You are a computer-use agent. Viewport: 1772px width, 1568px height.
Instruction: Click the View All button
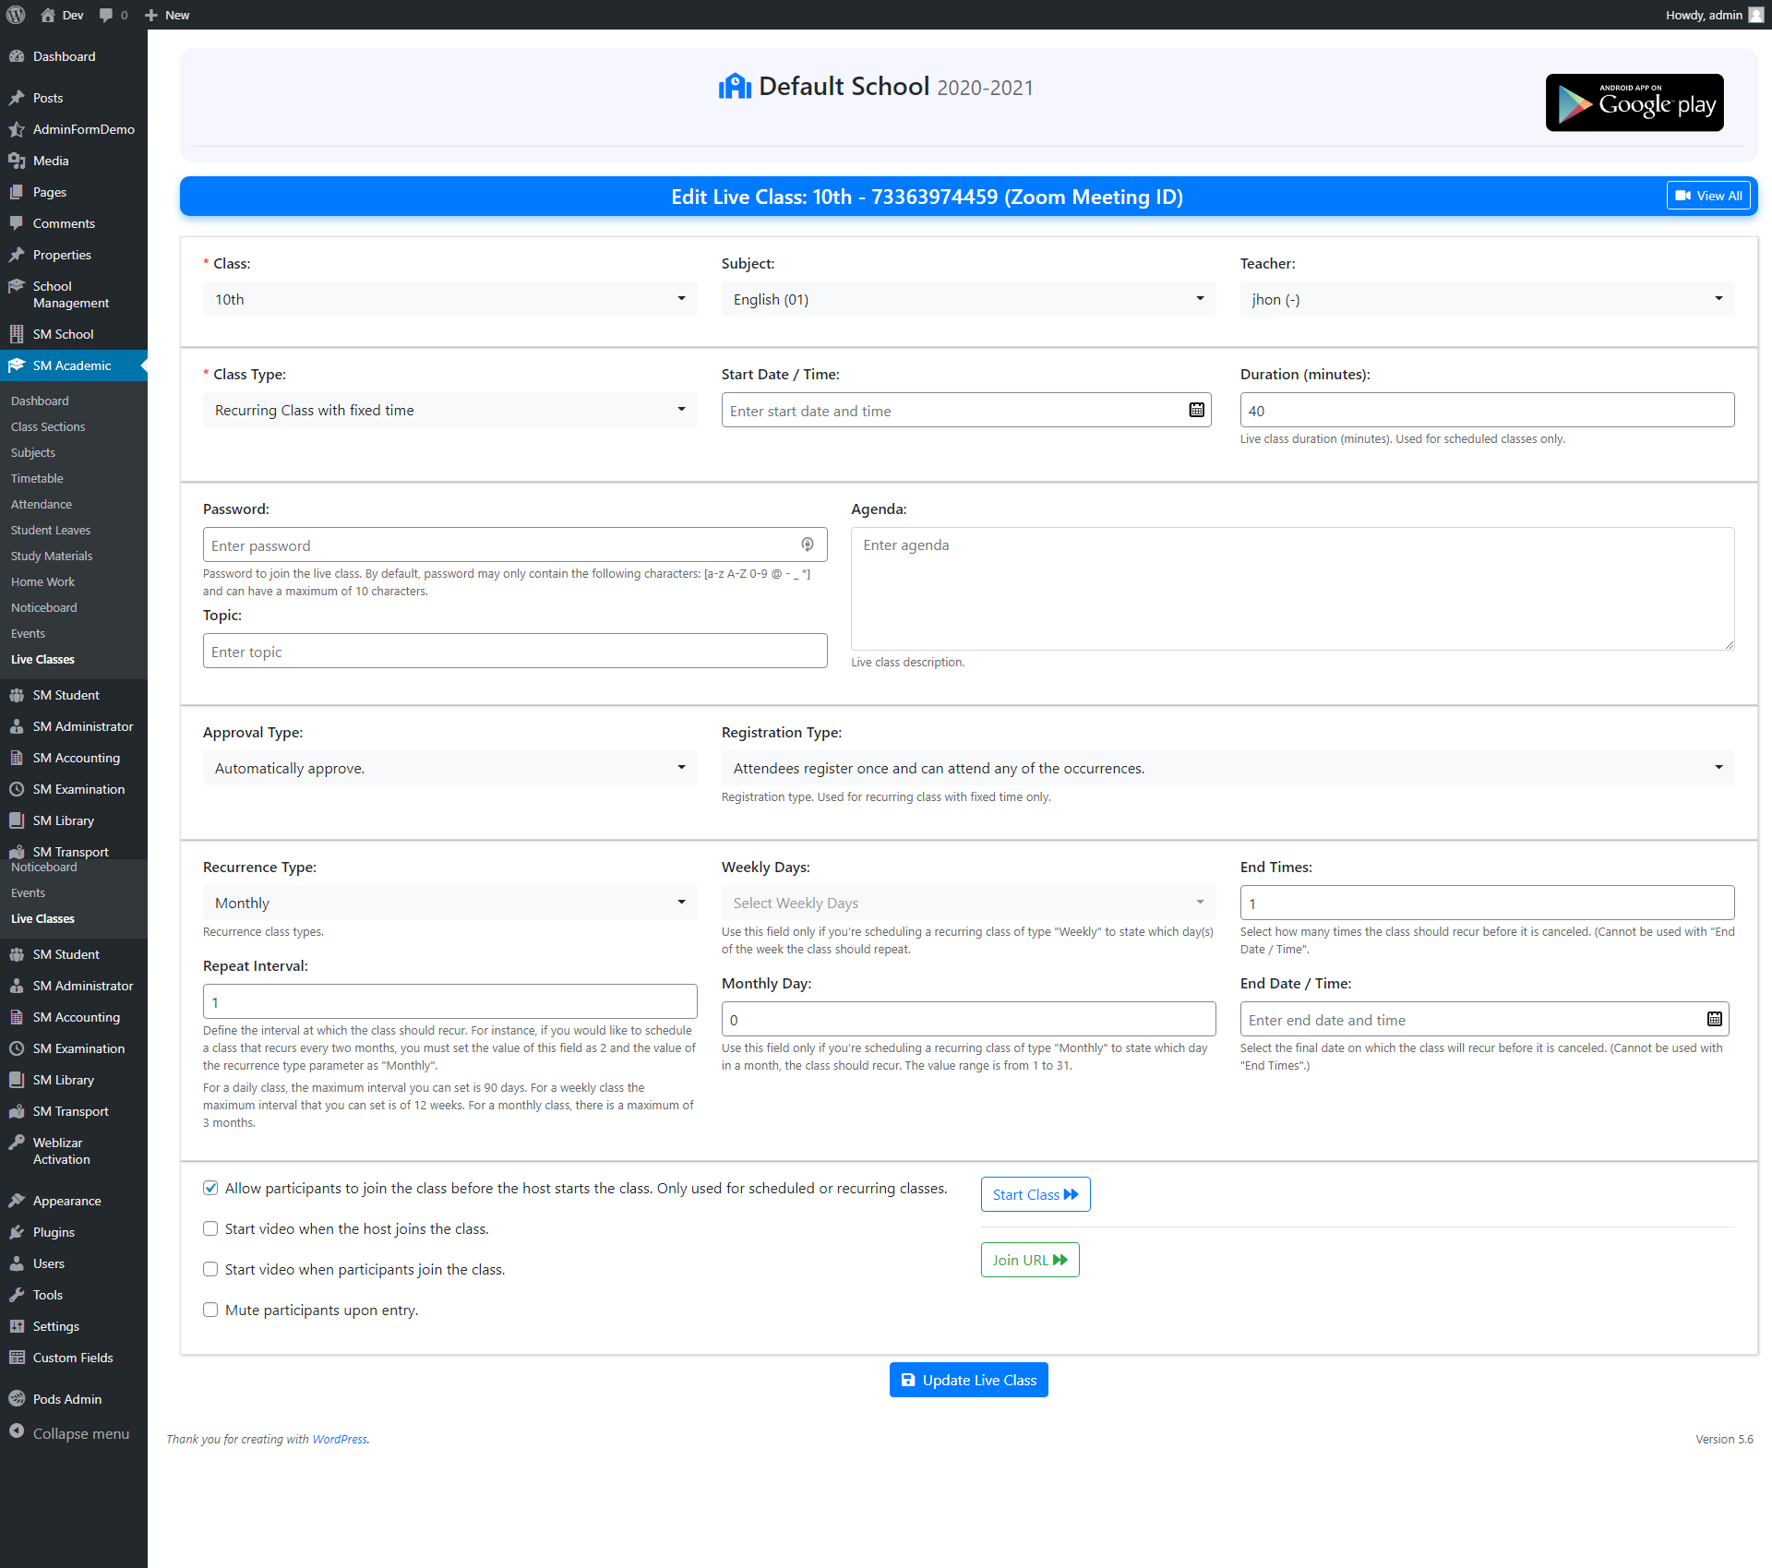point(1708,196)
